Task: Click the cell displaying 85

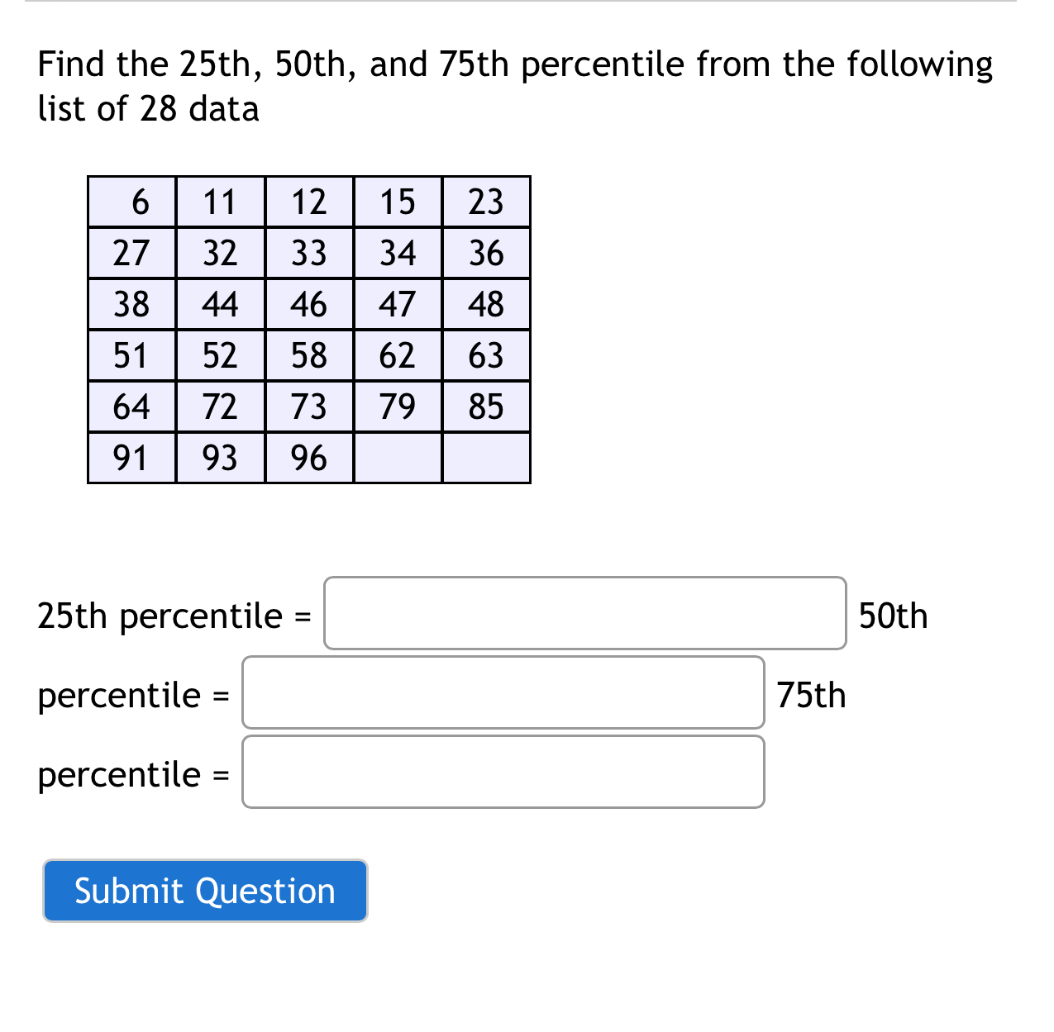Action: tap(486, 407)
